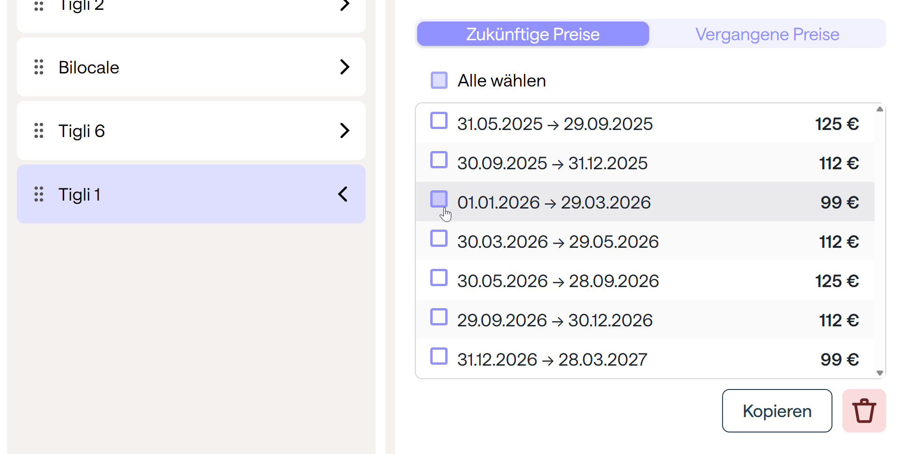Grab the drag handle next to Tigli 6
The height and width of the screenshot is (454, 904).
39,130
